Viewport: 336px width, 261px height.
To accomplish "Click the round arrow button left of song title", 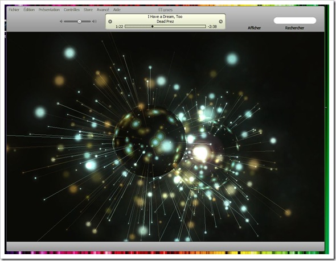I will click(x=110, y=22).
